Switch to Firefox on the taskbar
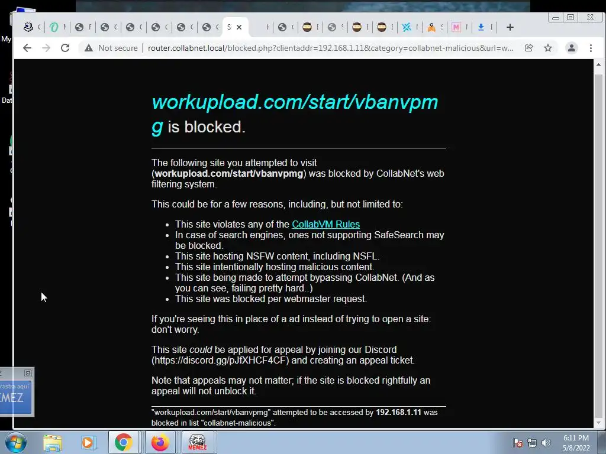 (160, 442)
